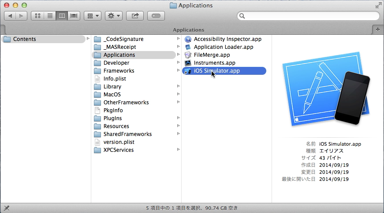Viewport: 384px width, 213px height.
Task: Focus the Finder search field
Action: pyautogui.click(x=308, y=16)
